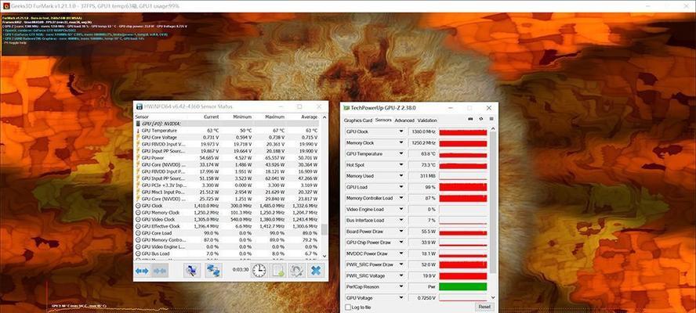Image resolution: width=696 pixels, height=313 pixels.
Task: Click the blue expand-columns arrows in HWiNFO toolbar
Action: 142,271
